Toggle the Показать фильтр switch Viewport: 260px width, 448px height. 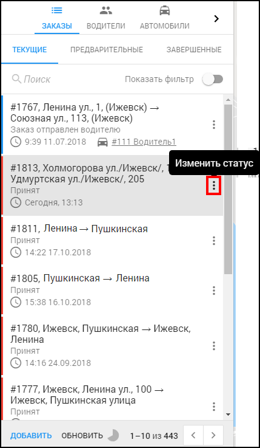click(213, 79)
